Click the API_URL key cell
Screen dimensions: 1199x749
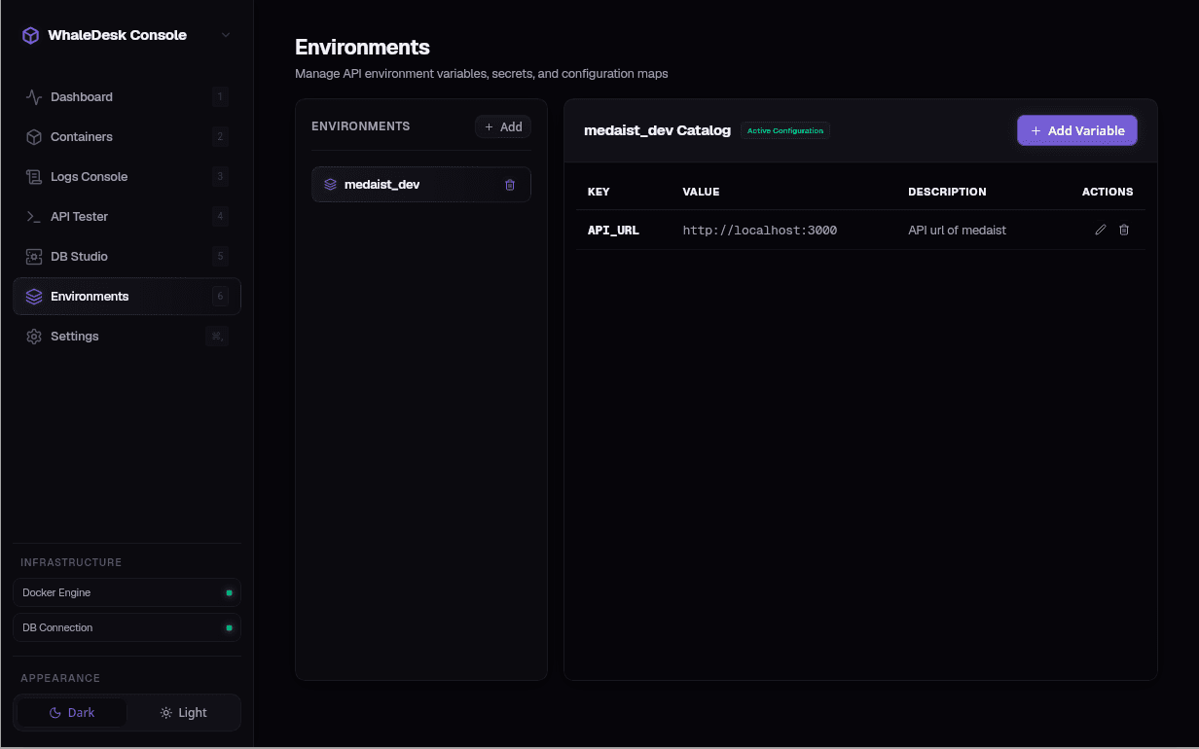click(x=613, y=231)
